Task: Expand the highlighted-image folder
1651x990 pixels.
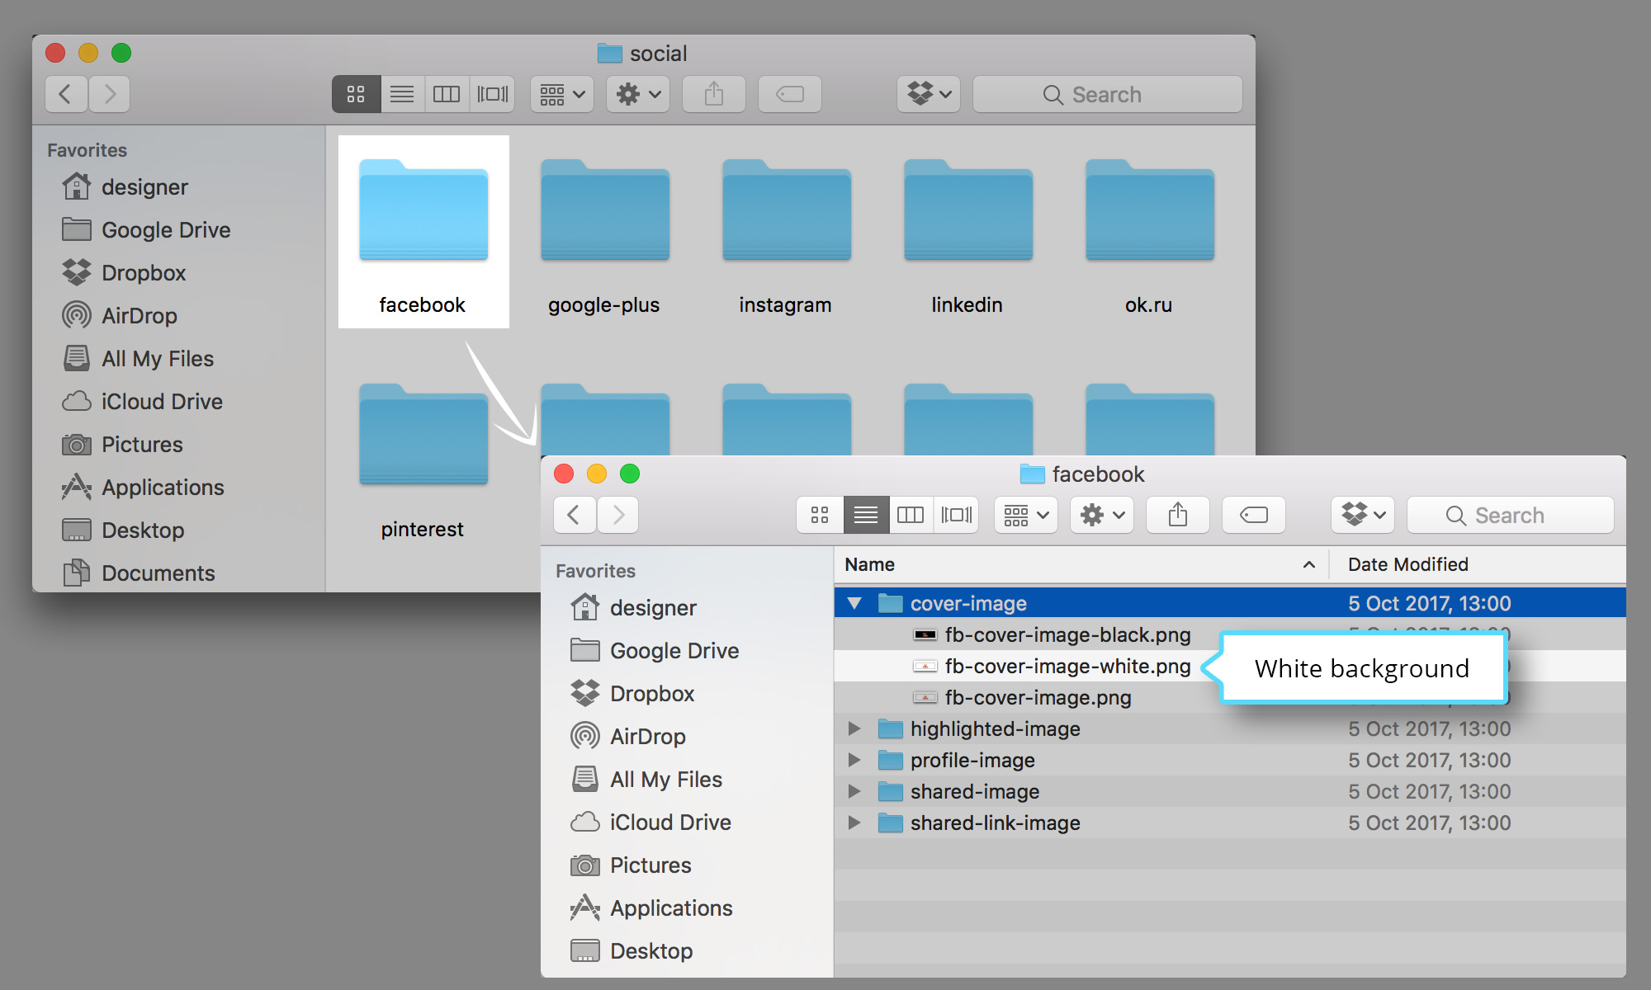Action: [x=854, y=728]
